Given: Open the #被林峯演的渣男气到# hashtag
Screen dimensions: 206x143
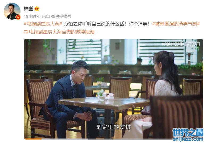Looking at the screenshot, I should (176, 24).
